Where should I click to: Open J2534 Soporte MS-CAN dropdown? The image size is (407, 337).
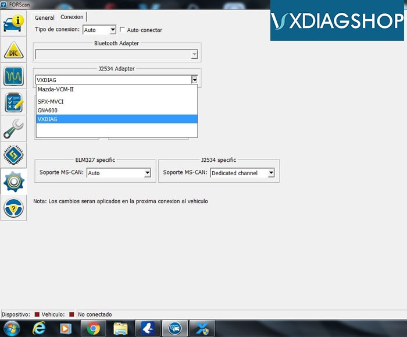tap(270, 173)
